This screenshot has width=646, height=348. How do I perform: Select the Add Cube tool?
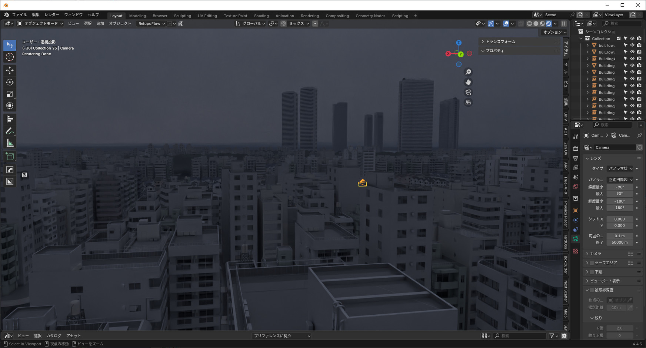(10, 157)
